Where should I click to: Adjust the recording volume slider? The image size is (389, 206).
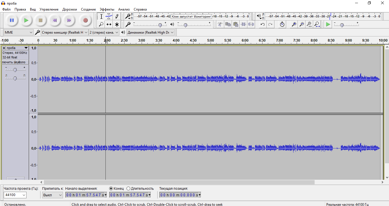[160, 25]
